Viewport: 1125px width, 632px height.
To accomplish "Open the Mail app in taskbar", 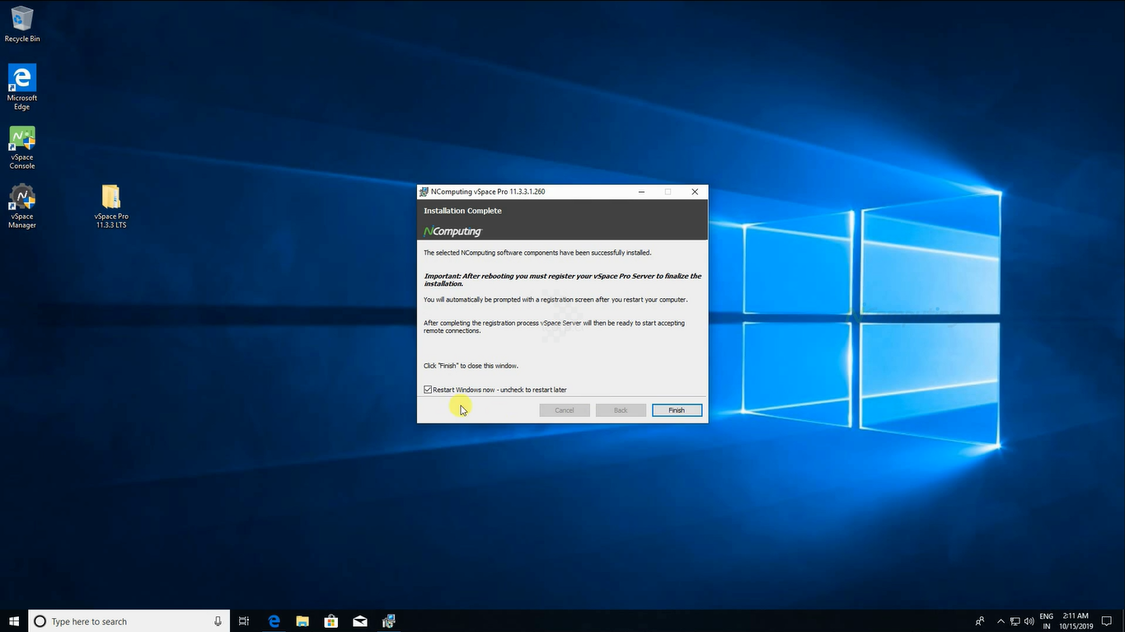I will [x=360, y=621].
